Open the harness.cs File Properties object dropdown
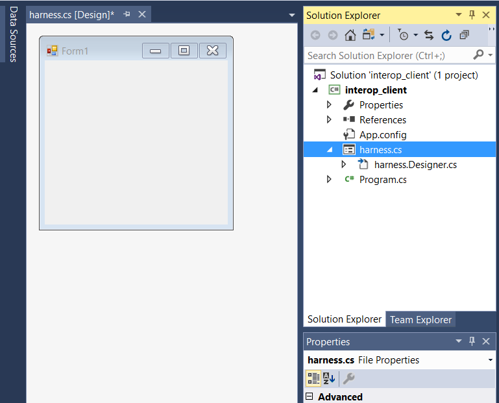499x403 pixels. 491,360
